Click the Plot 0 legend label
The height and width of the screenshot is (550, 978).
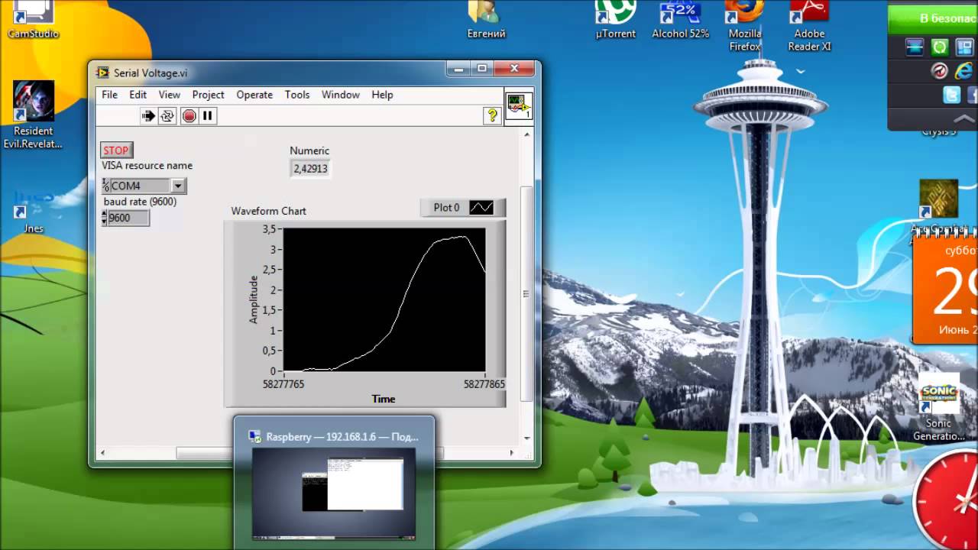pos(447,208)
